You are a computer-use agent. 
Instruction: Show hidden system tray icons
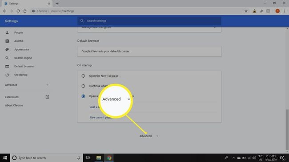pyautogui.click(x=233, y=158)
